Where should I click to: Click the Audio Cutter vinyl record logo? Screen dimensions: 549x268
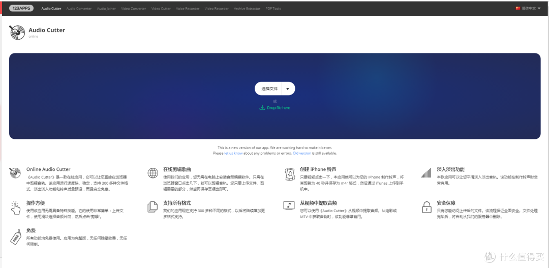(17, 32)
